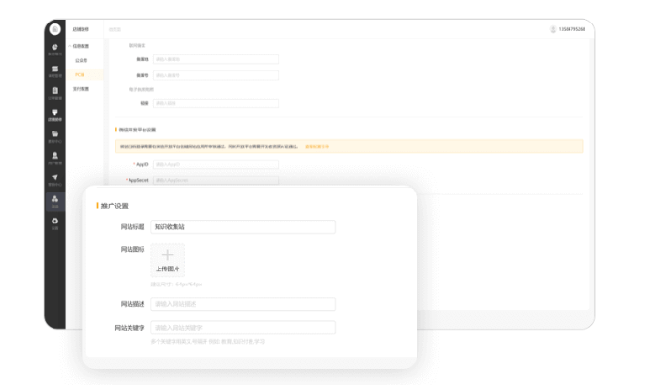Screen dimensions: 653x385
Task: Click the 网站标题 input field
Action: 242,226
